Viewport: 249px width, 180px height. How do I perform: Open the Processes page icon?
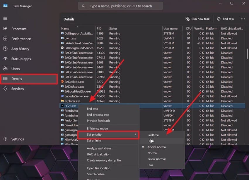click(5, 29)
